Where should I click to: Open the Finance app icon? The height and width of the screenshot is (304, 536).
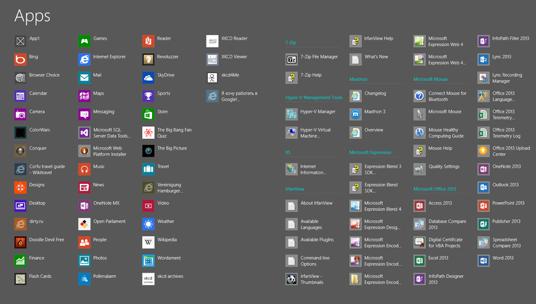click(20, 260)
